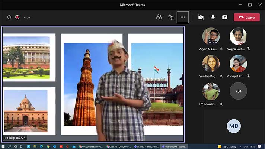
Task: Show the +34 additional participants
Action: (x=238, y=91)
